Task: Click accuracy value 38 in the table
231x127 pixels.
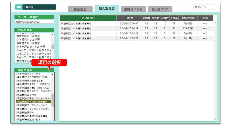Action: click(x=174, y=38)
